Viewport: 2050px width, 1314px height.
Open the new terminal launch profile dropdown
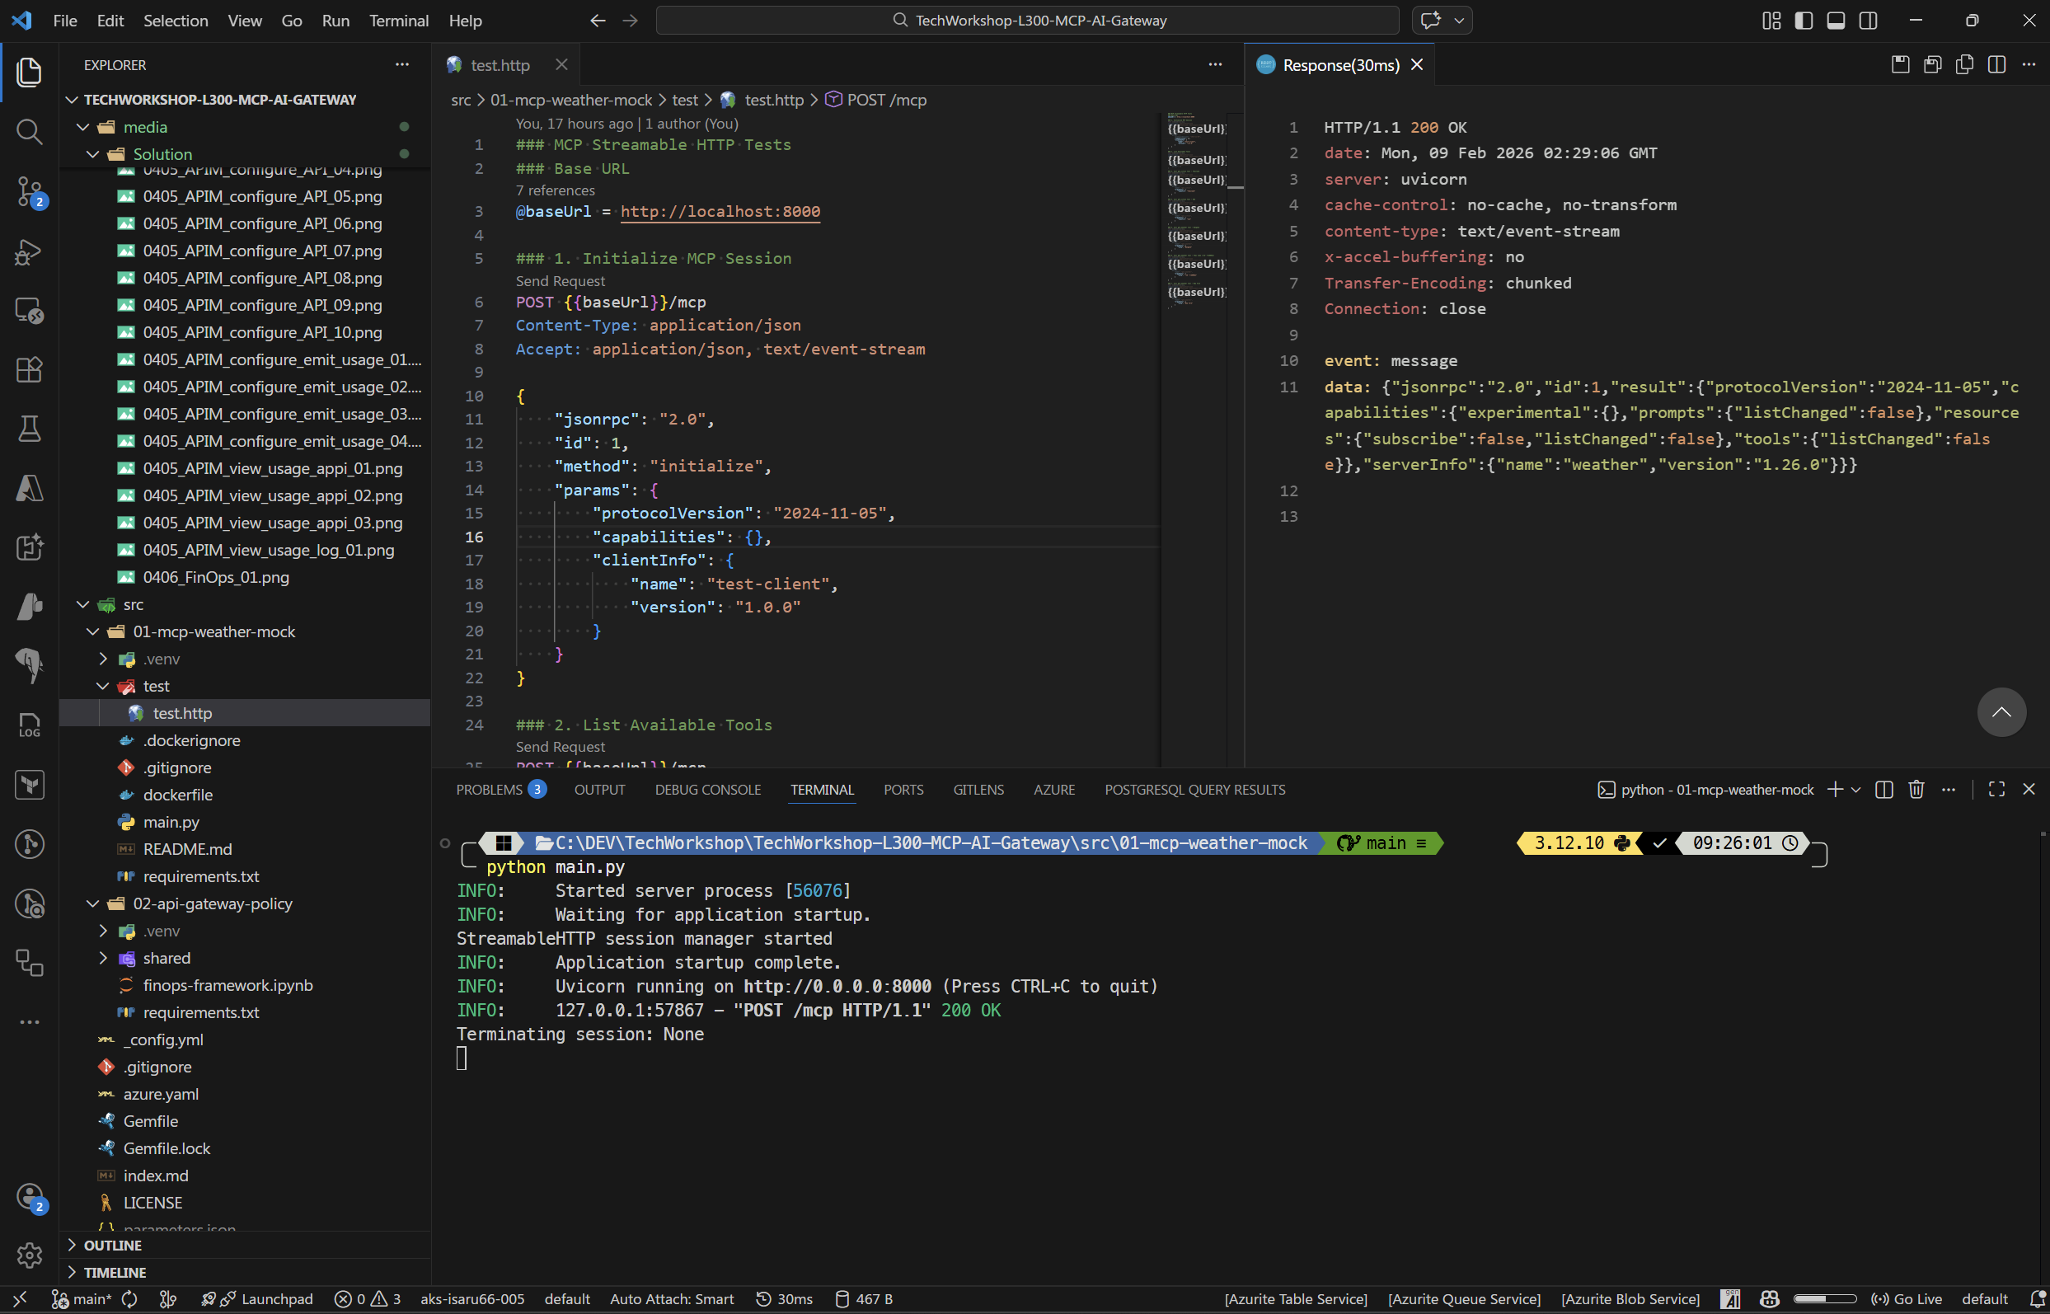click(1855, 789)
